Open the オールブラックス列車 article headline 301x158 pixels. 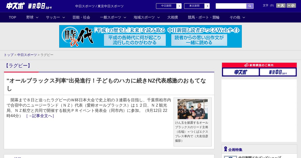106,85
